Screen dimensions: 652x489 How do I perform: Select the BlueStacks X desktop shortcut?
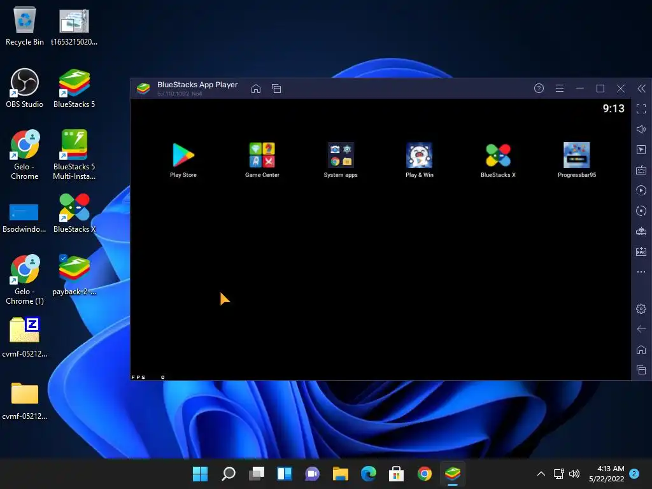(74, 213)
